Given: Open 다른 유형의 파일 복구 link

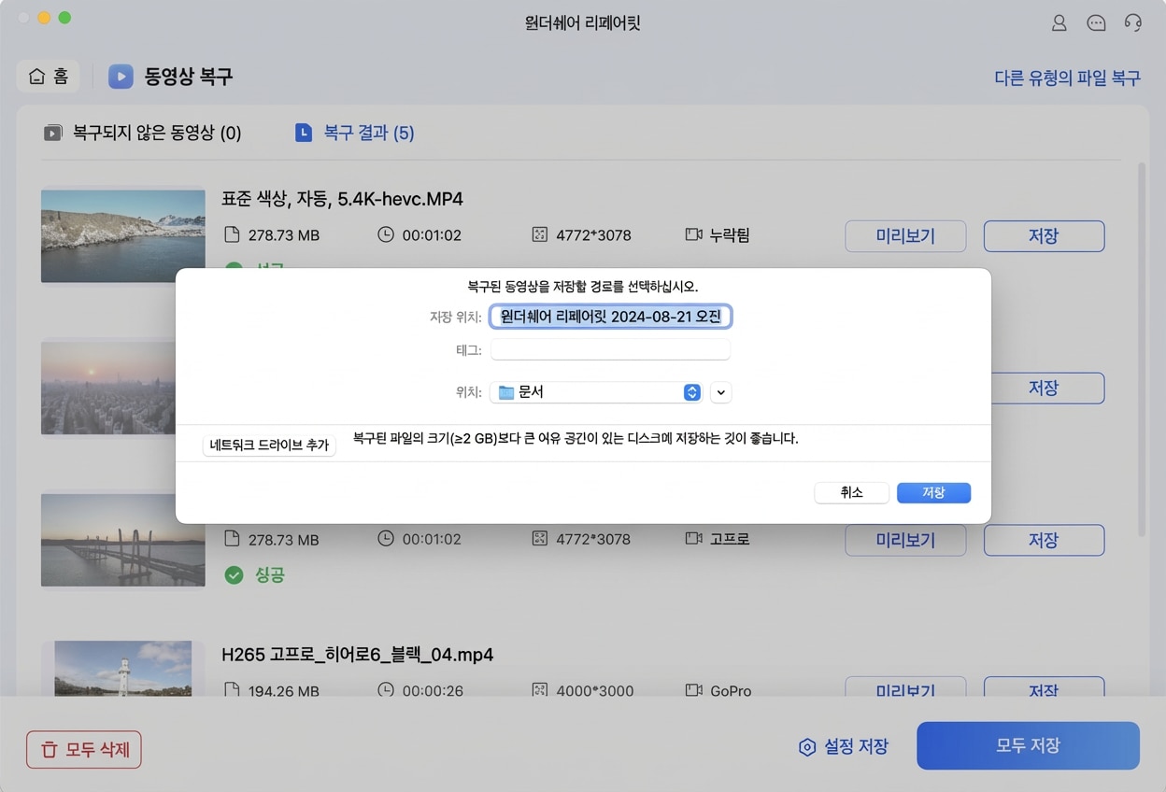Looking at the screenshot, I should (x=1067, y=78).
